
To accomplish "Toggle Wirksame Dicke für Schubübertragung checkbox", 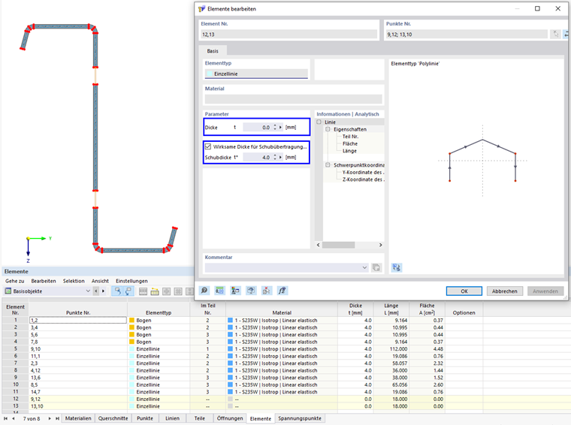I will 208,146.
